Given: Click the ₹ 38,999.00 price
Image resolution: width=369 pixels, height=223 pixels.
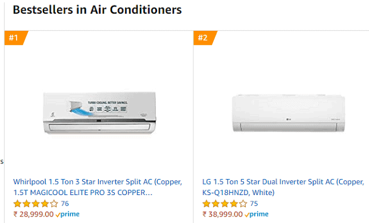Looking at the screenshot, I should click(223, 214).
